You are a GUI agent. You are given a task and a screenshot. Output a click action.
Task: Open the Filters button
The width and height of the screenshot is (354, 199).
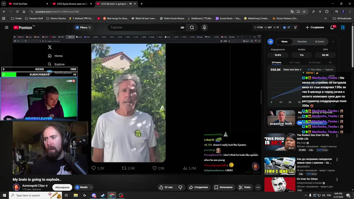pyautogui.click(x=83, y=27)
